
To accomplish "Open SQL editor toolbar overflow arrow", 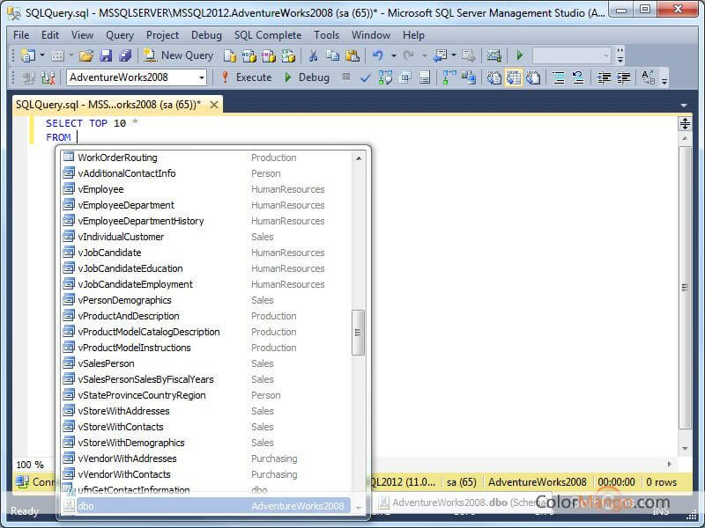I will (664, 78).
